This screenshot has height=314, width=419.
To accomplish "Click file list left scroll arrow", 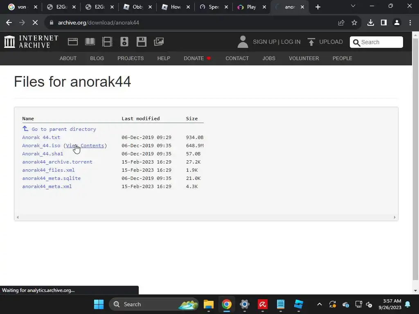I will click(x=18, y=218).
